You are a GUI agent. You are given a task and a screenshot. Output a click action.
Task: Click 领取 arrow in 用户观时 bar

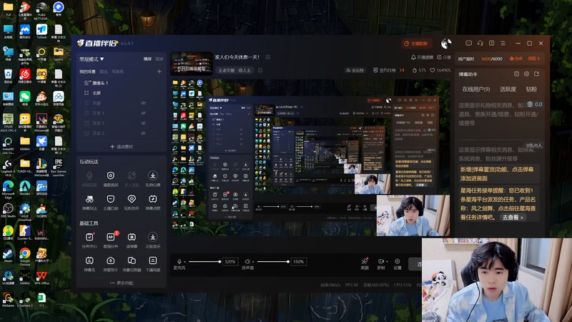pos(534,59)
